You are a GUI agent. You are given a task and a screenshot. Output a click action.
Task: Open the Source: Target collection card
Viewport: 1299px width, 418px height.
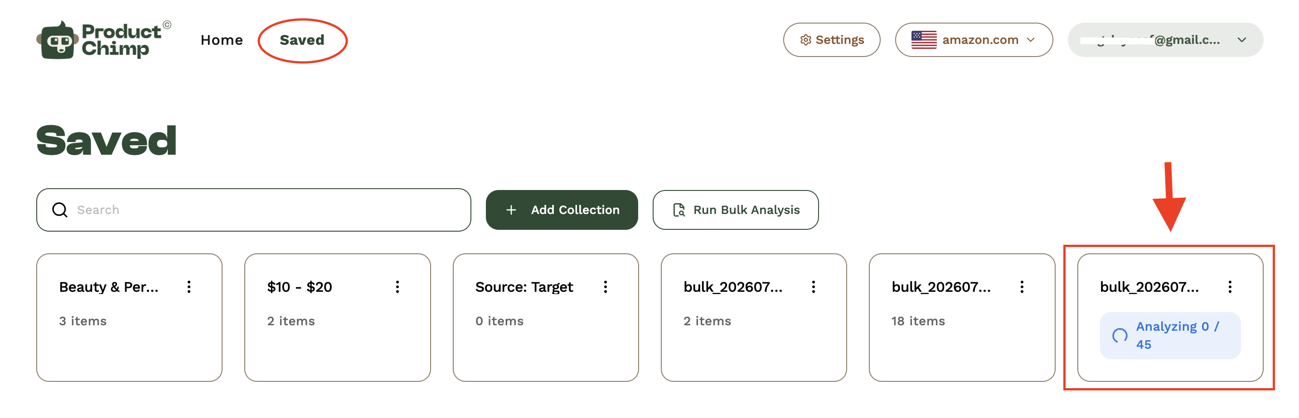pos(546,318)
